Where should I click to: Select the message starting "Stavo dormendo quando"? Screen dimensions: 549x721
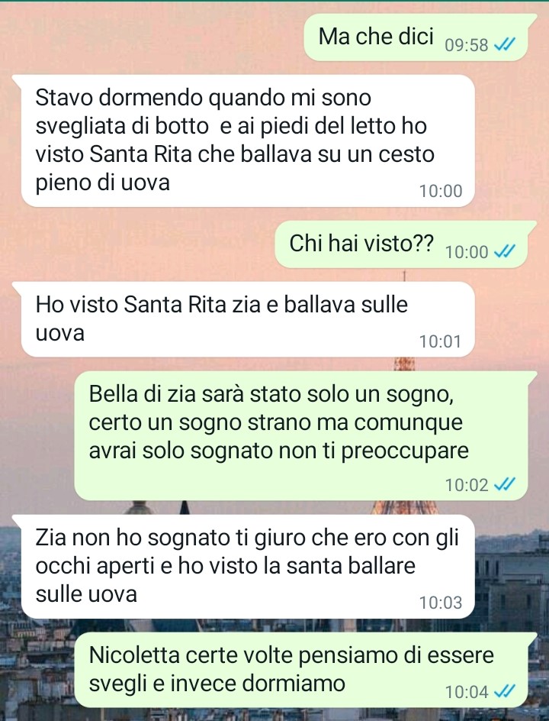(x=246, y=141)
